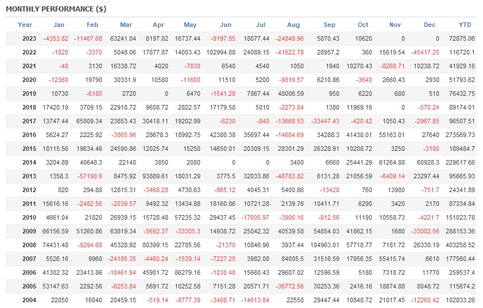This screenshot has width=483, height=308.
Task: Select the 2016 year row label
Action: point(29,135)
